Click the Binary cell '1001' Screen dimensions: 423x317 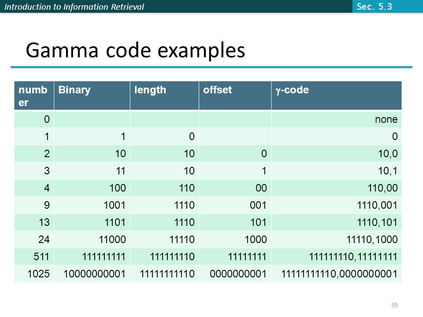point(92,205)
